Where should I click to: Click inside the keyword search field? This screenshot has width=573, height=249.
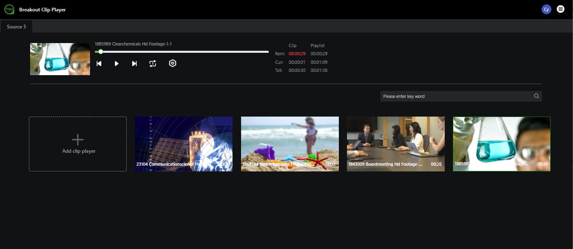pos(448,96)
